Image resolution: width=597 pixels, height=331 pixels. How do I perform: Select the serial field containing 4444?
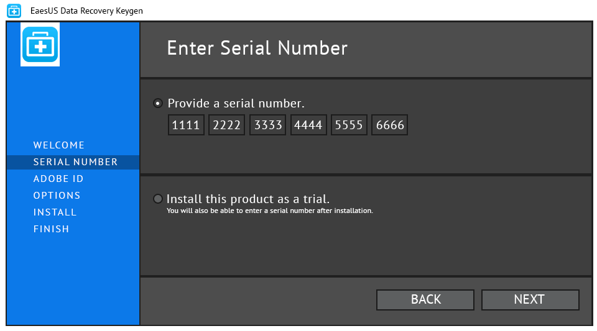click(308, 125)
